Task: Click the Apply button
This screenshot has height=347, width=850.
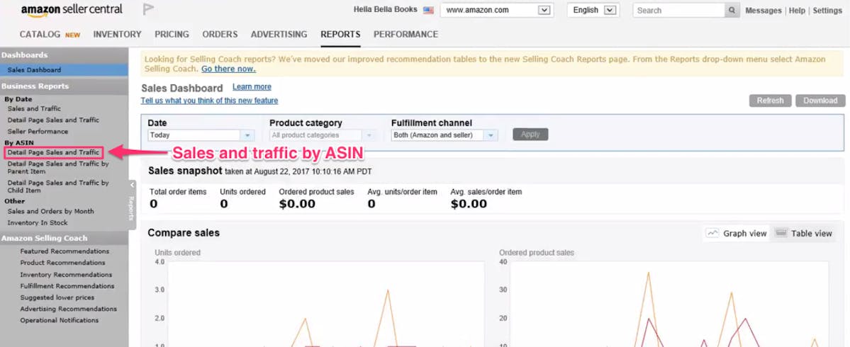Action: (x=530, y=135)
